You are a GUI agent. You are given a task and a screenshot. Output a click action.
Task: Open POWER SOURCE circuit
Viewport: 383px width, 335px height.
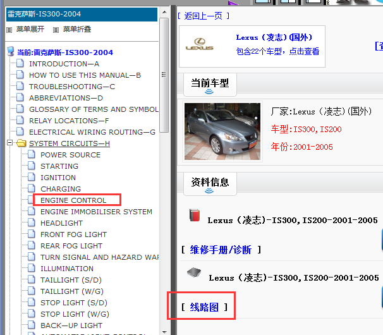pos(70,155)
